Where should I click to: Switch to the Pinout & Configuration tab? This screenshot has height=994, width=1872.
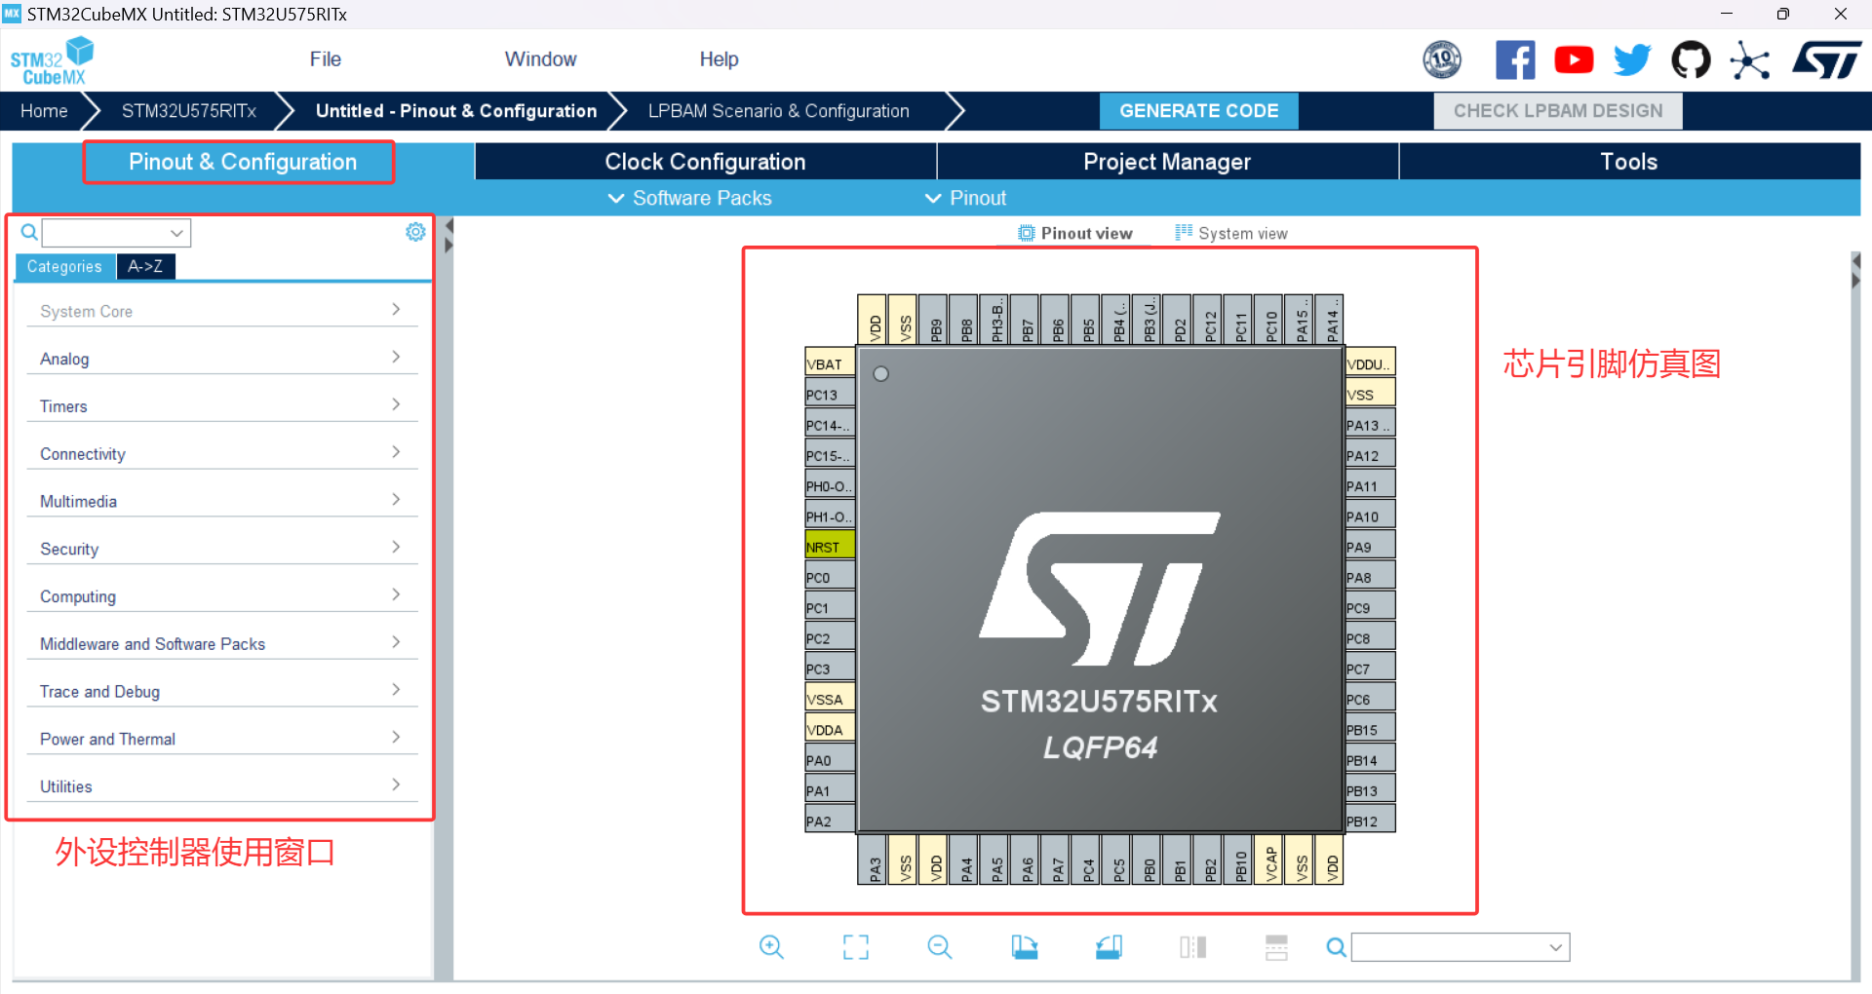coord(242,162)
